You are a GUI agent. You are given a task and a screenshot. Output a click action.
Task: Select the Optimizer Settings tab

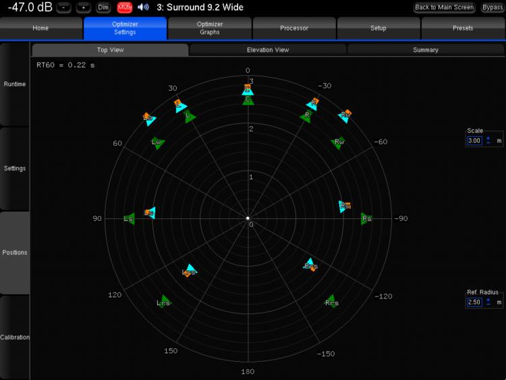125,28
